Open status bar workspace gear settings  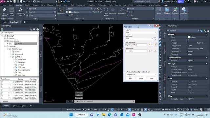click(163, 109)
